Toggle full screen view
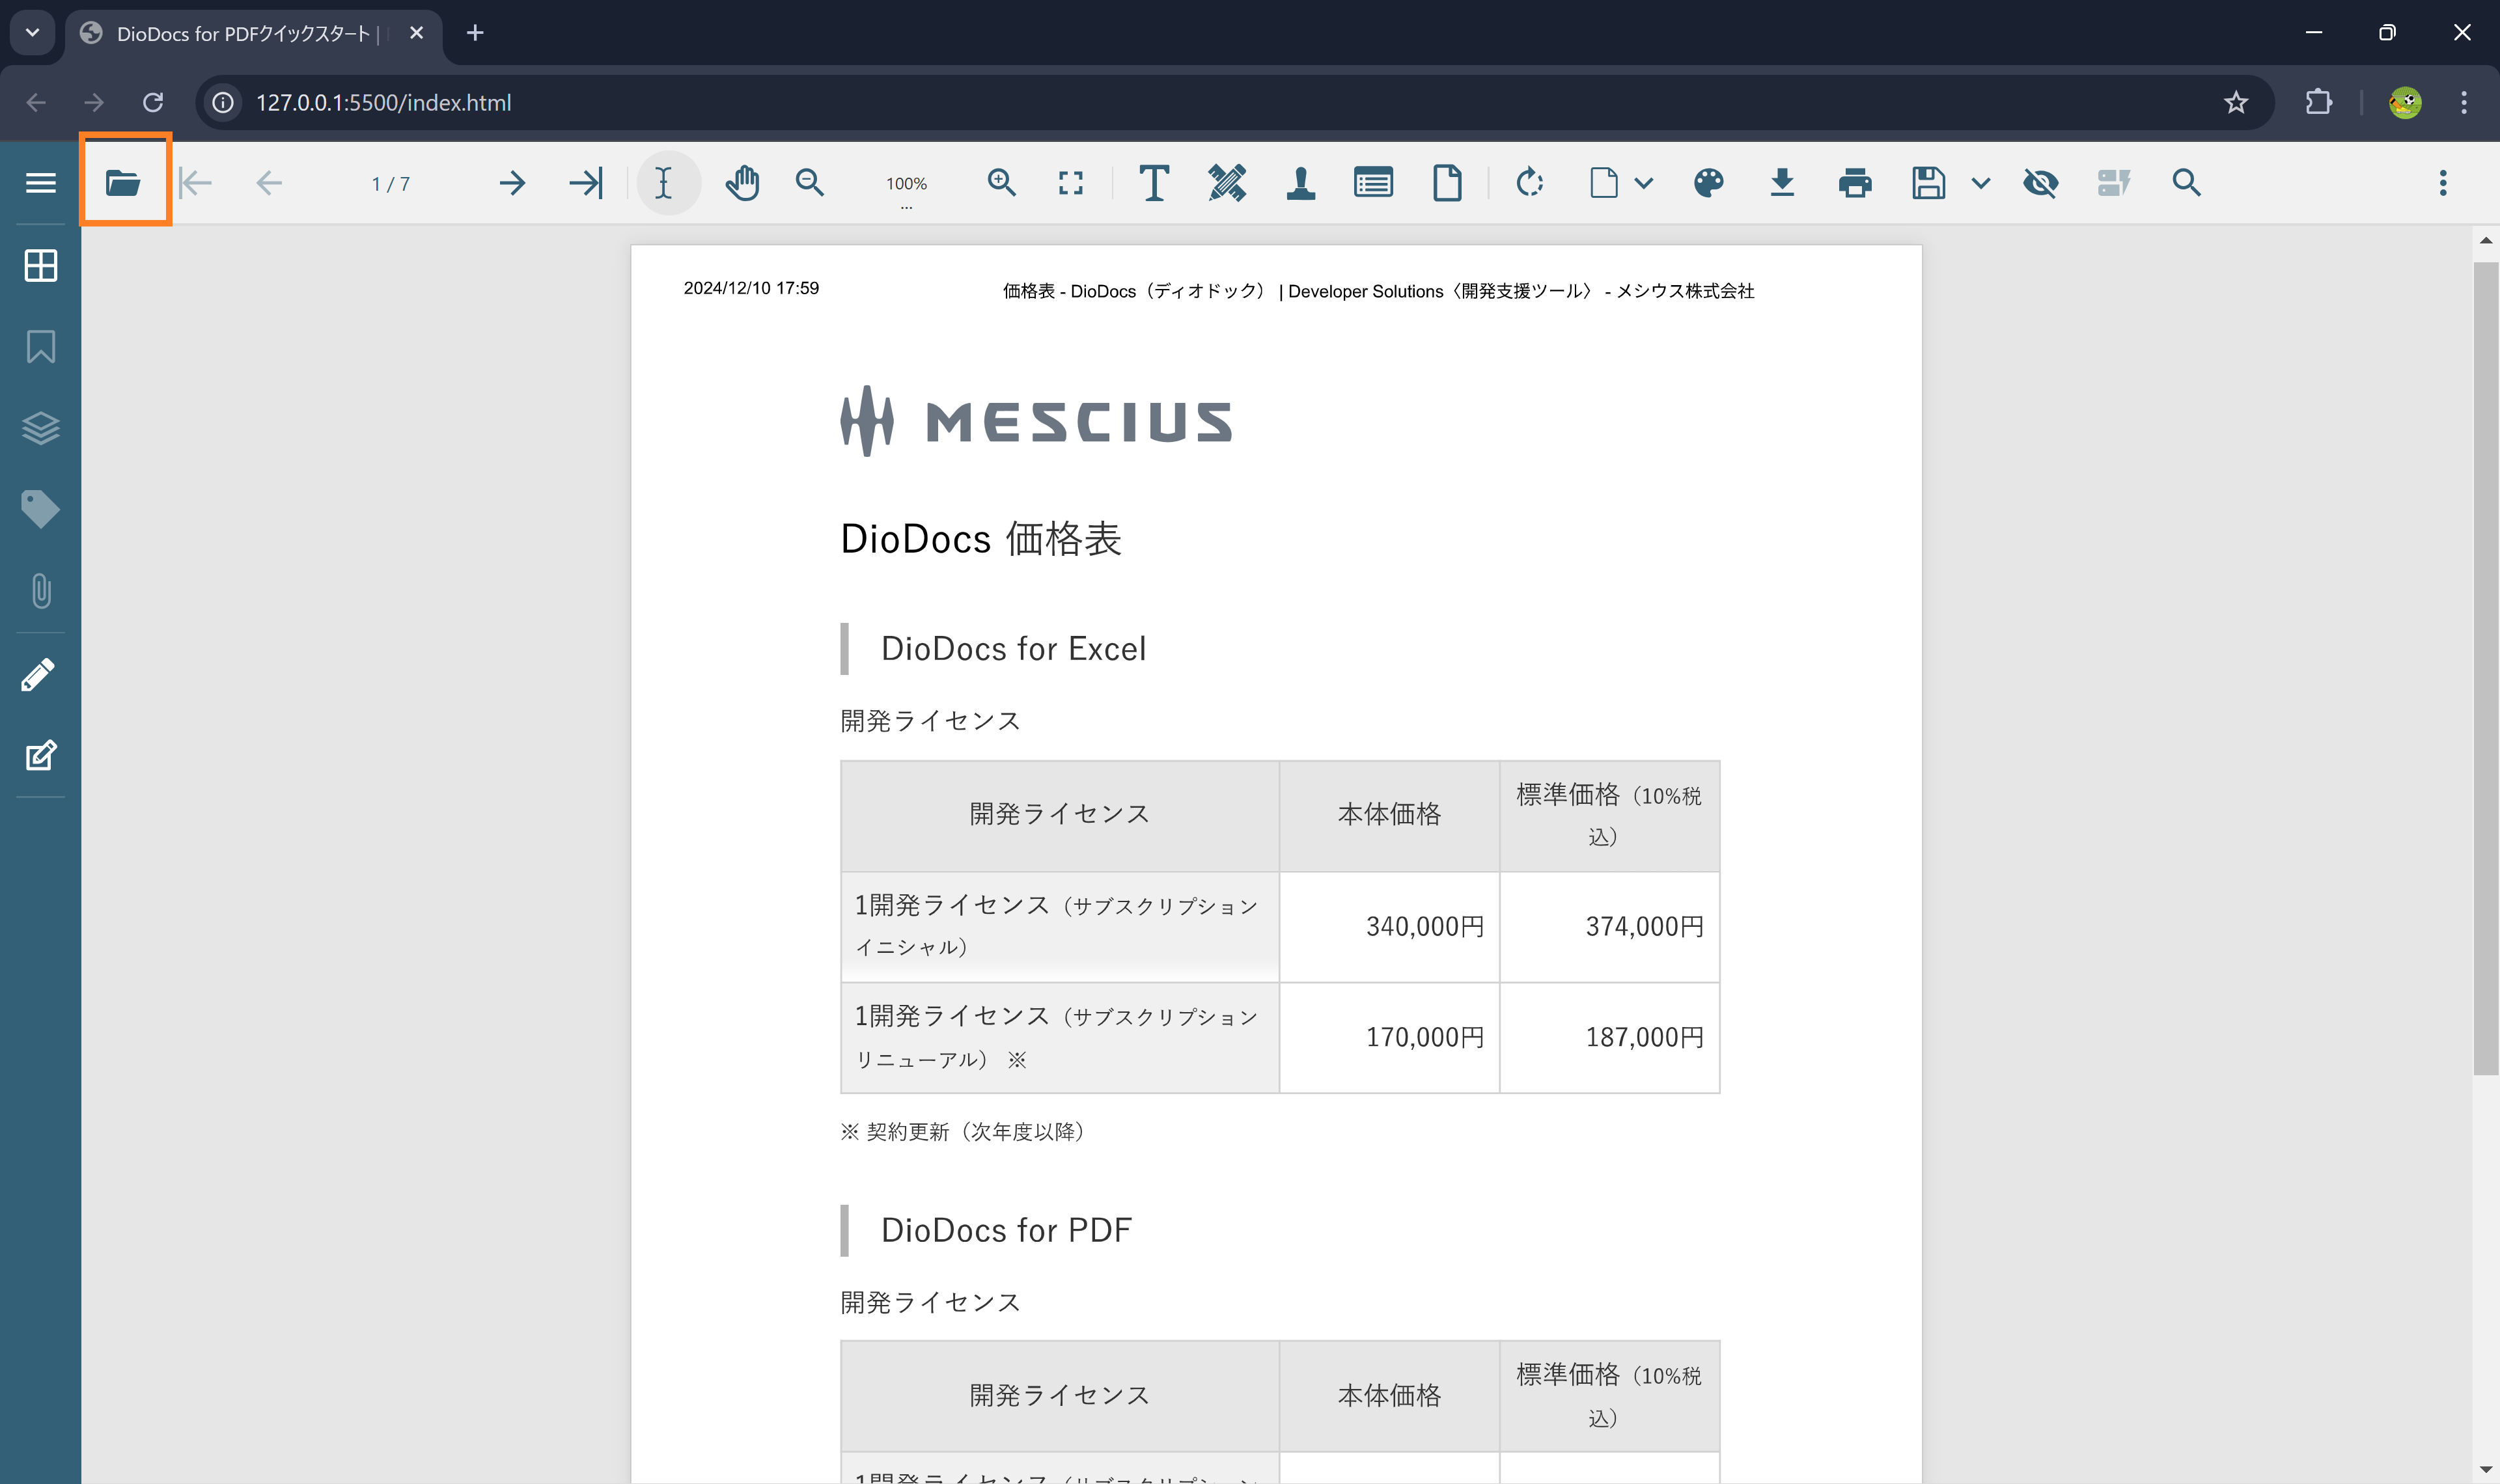Image resolution: width=2500 pixels, height=1484 pixels. 1071,183
